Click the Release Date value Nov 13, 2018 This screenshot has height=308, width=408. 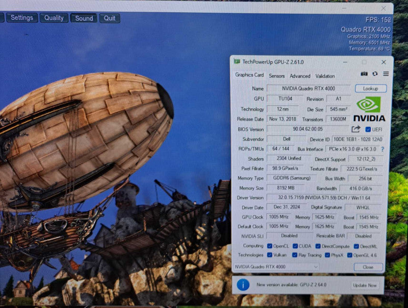(x=283, y=119)
